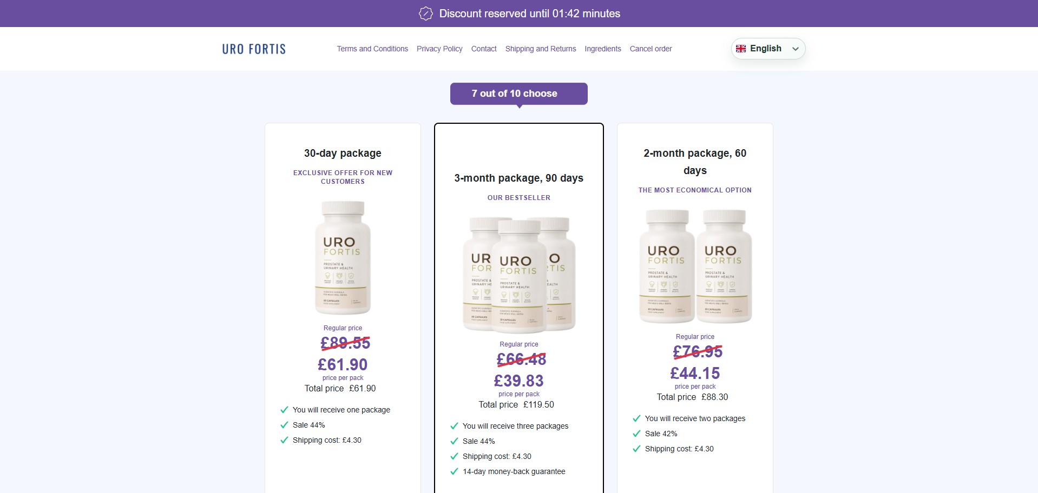Select the 2-month package bottles image
The width and height of the screenshot is (1038, 493).
point(695,267)
